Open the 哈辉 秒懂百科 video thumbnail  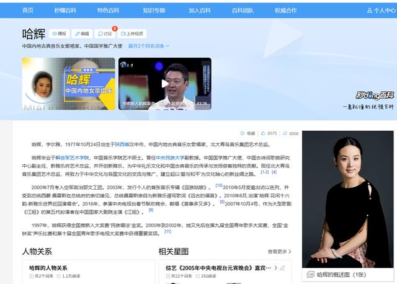coord(68,84)
